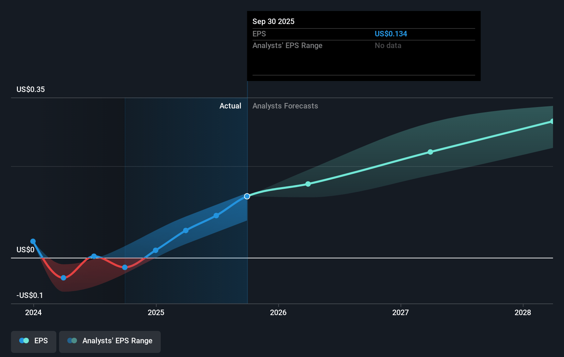
Task: Click the Actual section label
Action: point(230,106)
